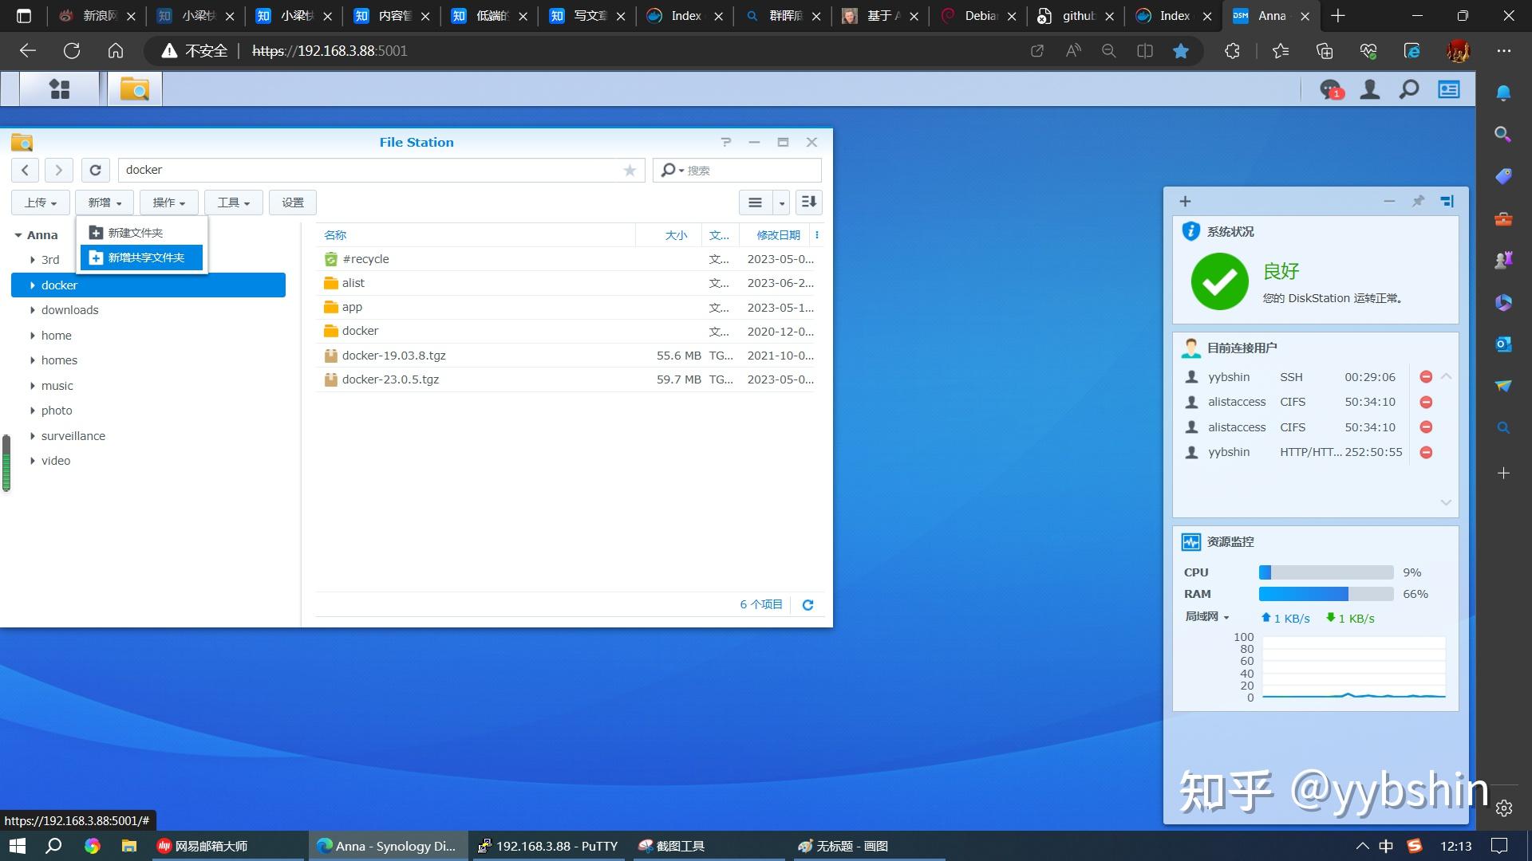Disconnect the yybshin SSH session
Viewport: 1532px width, 861px height.
(x=1426, y=376)
